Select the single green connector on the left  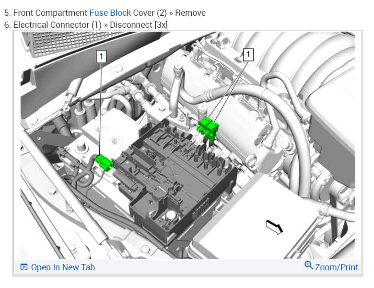(104, 162)
